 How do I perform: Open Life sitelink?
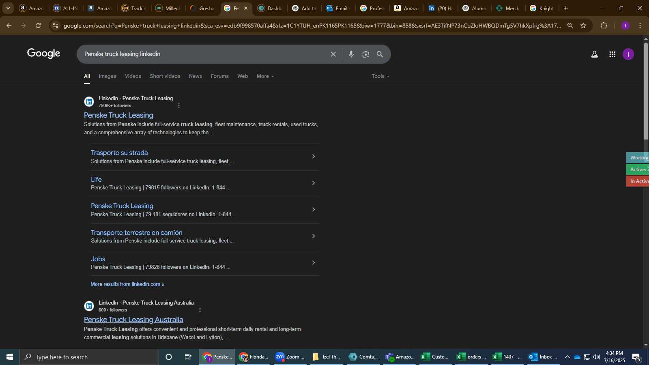pyautogui.click(x=96, y=179)
